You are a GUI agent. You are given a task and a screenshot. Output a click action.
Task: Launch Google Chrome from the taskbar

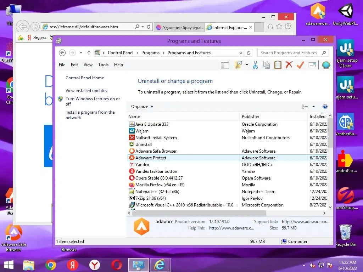50,265
